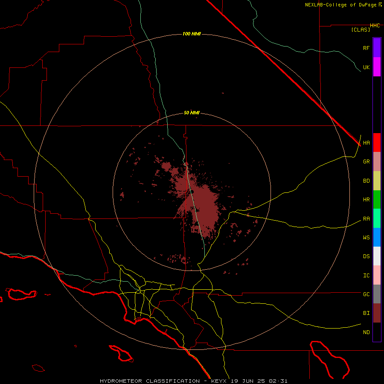Click the KEYX radar site identifier
384x384 pixels.
coord(219,381)
